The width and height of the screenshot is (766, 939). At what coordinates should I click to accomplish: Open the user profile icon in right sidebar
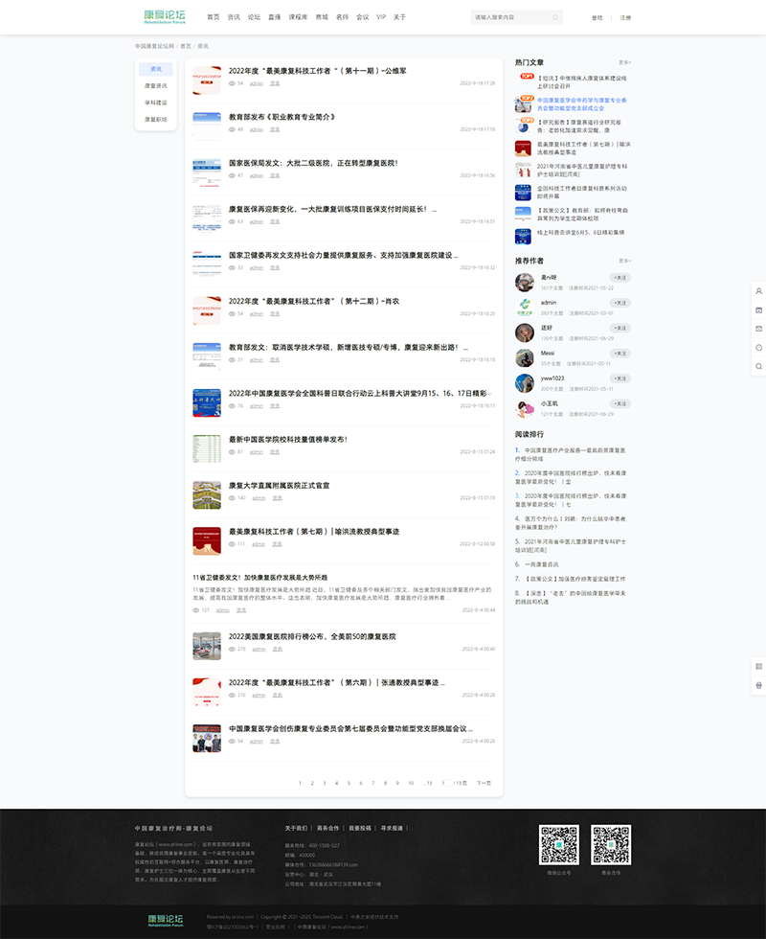coord(758,290)
